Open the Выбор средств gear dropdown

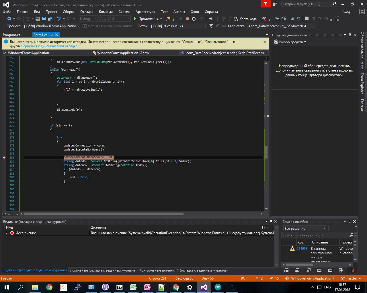pyautogui.click(x=290, y=42)
